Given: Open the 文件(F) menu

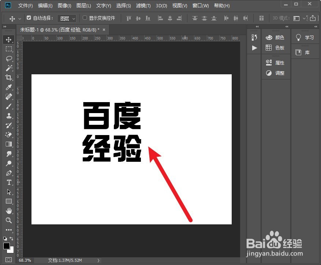Looking at the screenshot, I should pyautogui.click(x=25, y=5).
